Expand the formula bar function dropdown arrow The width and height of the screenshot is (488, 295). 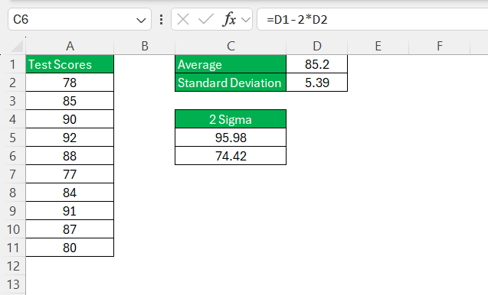(x=246, y=20)
